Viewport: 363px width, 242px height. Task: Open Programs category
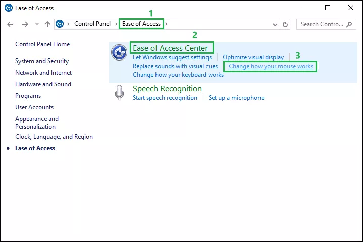tap(28, 96)
